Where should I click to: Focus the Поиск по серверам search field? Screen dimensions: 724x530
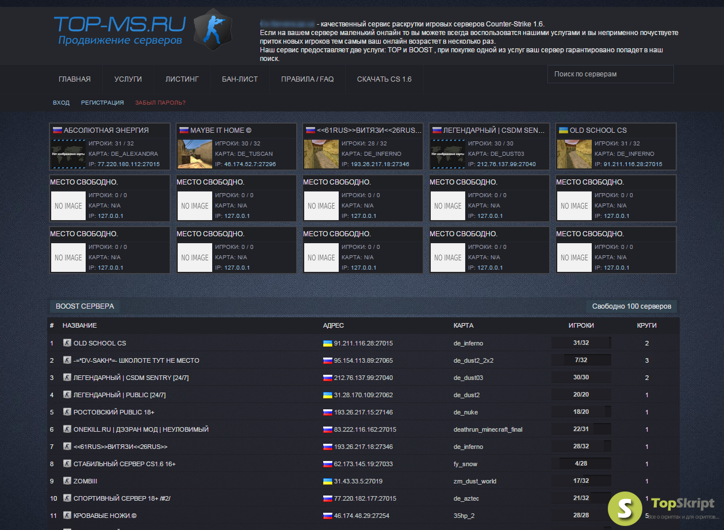coord(611,74)
